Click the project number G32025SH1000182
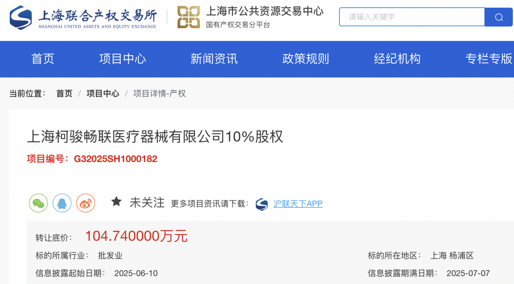Image resolution: width=514 pixels, height=284 pixels. (x=116, y=159)
